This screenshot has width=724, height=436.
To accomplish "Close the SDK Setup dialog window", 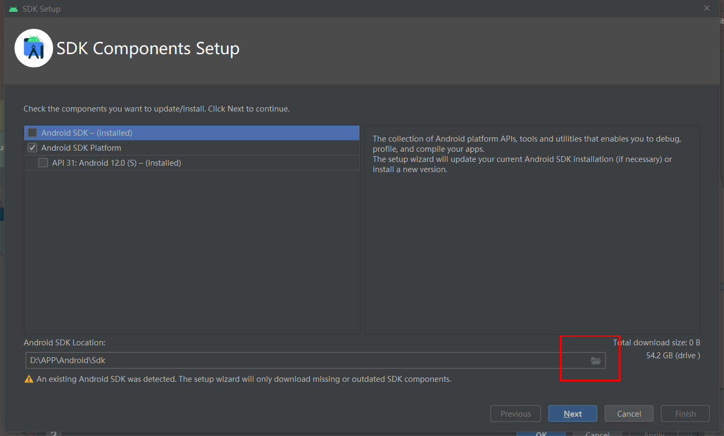I will pyautogui.click(x=707, y=8).
